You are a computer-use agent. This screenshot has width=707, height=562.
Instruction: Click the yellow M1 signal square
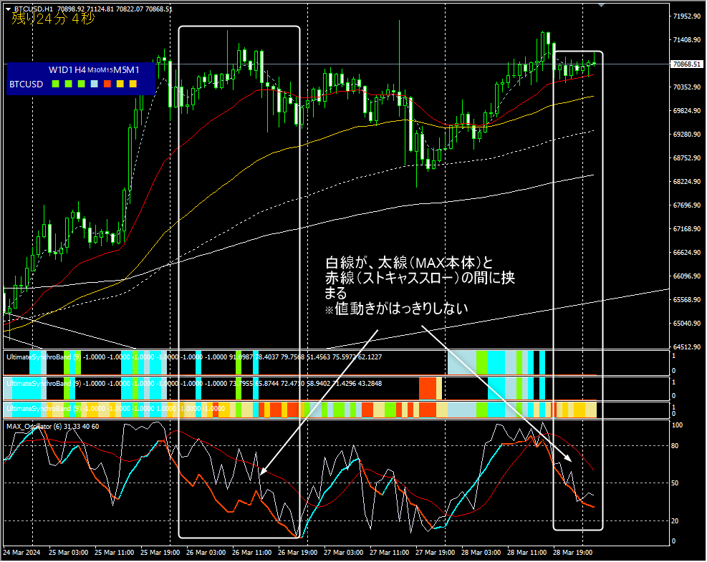coord(133,84)
